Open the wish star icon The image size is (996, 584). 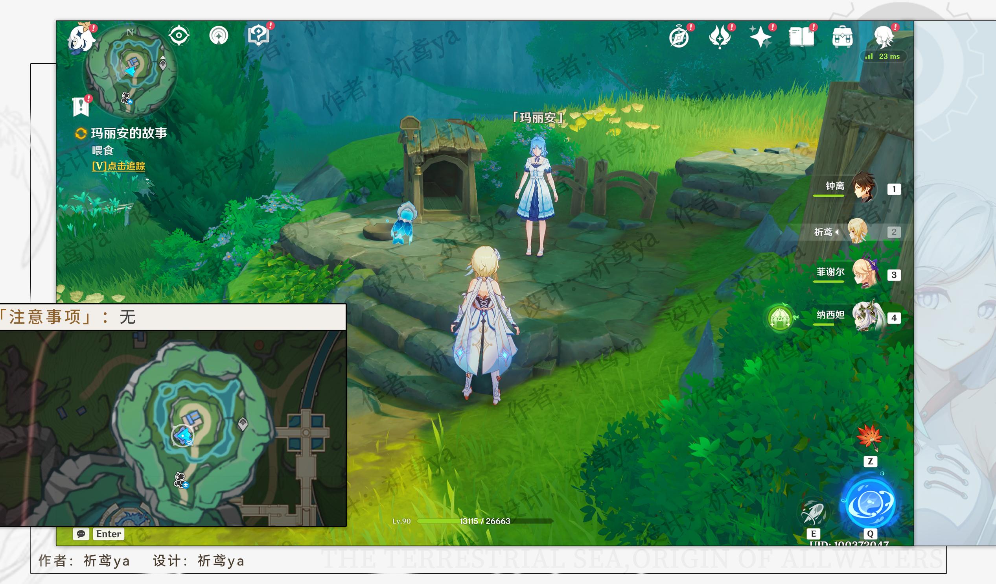[x=760, y=38]
